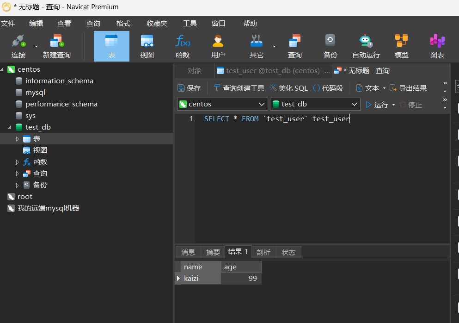Image resolution: width=459 pixels, height=323 pixels.
Task: Select the information_schema database
Action: coord(59,81)
